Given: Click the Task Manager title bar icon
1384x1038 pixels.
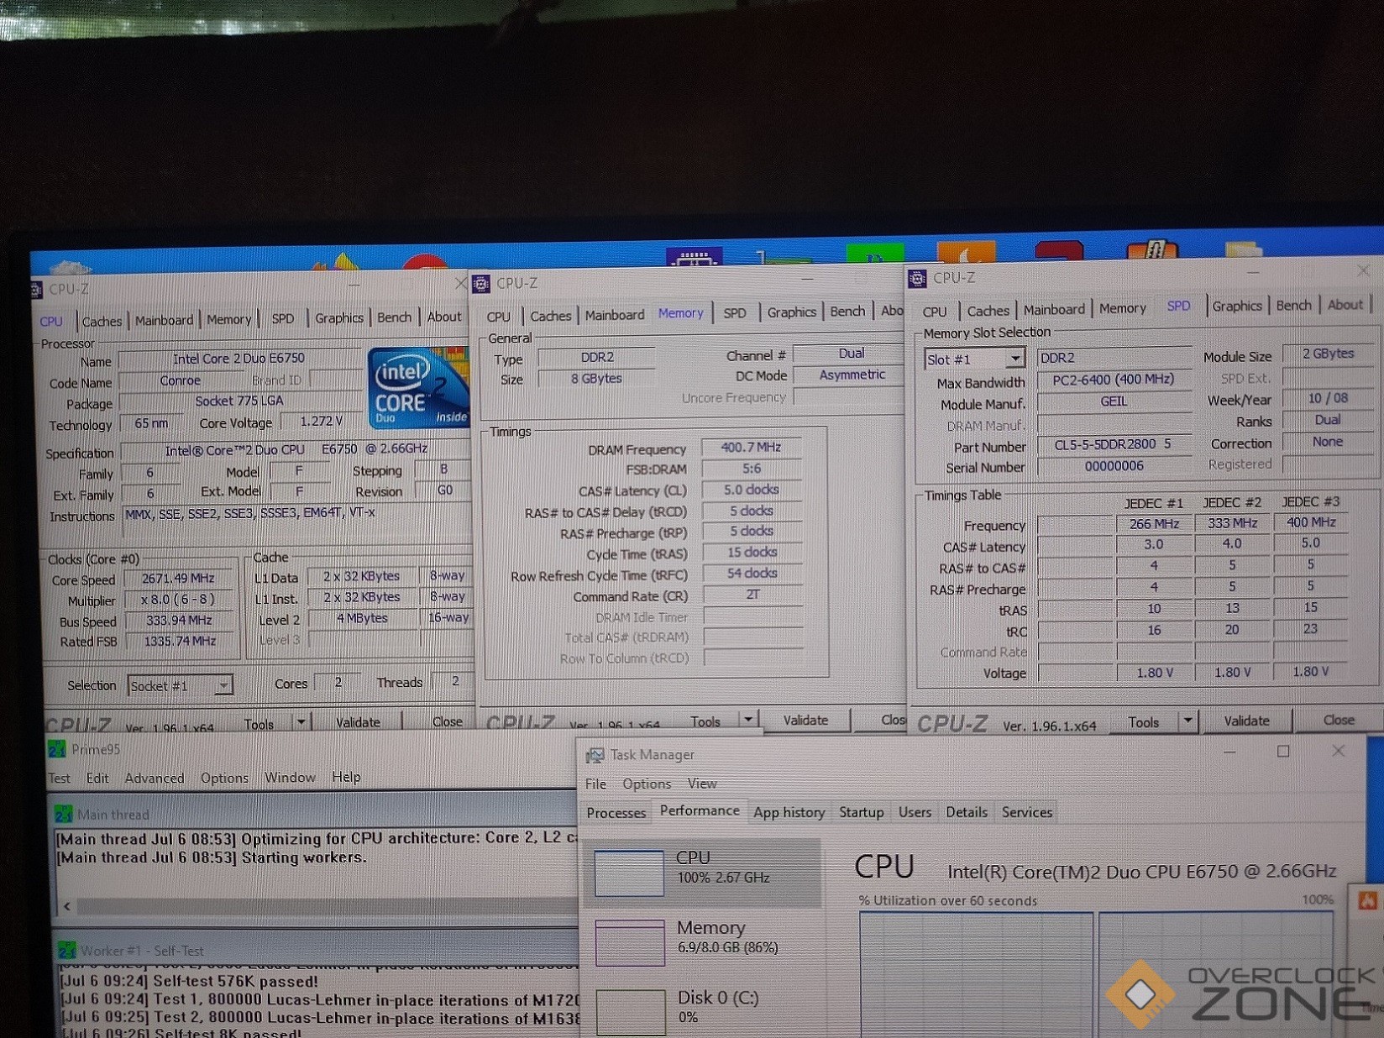Looking at the screenshot, I should pos(595,755).
